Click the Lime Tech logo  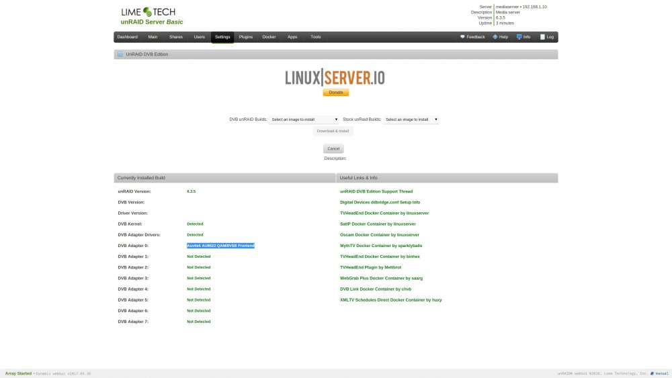(148, 12)
